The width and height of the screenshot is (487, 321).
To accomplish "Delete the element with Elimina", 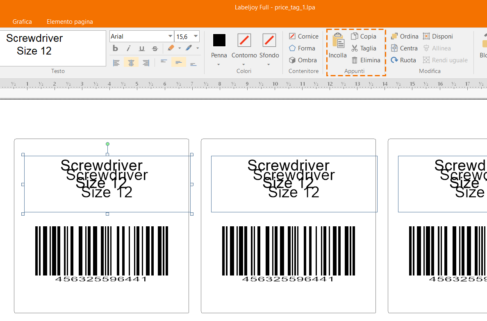I will click(366, 60).
